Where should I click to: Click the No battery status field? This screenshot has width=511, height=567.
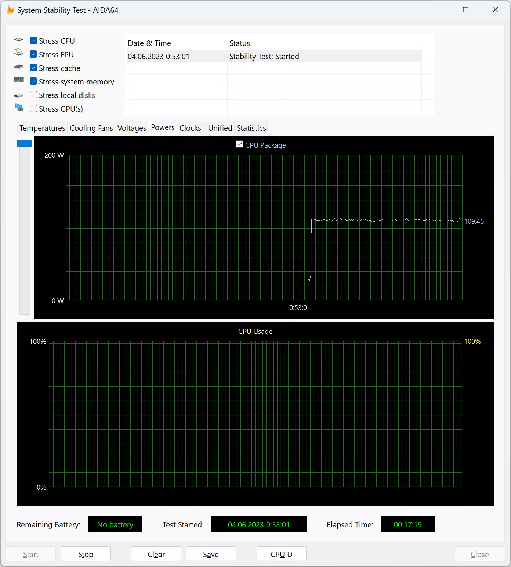[115, 524]
